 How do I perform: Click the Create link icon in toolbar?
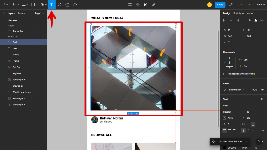click(153, 4)
